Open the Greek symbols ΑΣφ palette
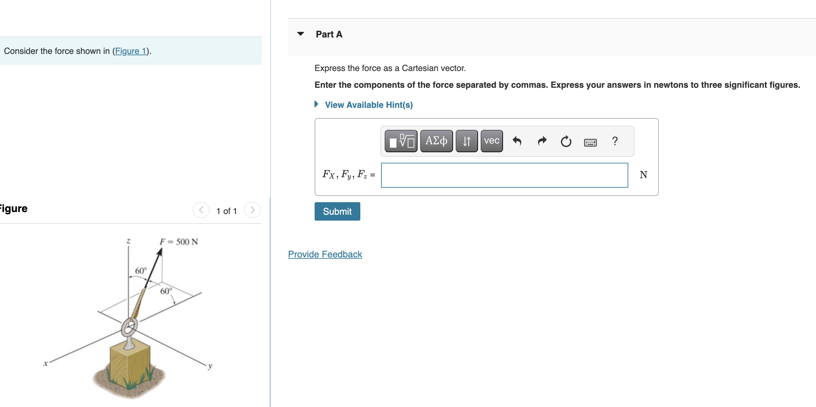 pyautogui.click(x=436, y=141)
